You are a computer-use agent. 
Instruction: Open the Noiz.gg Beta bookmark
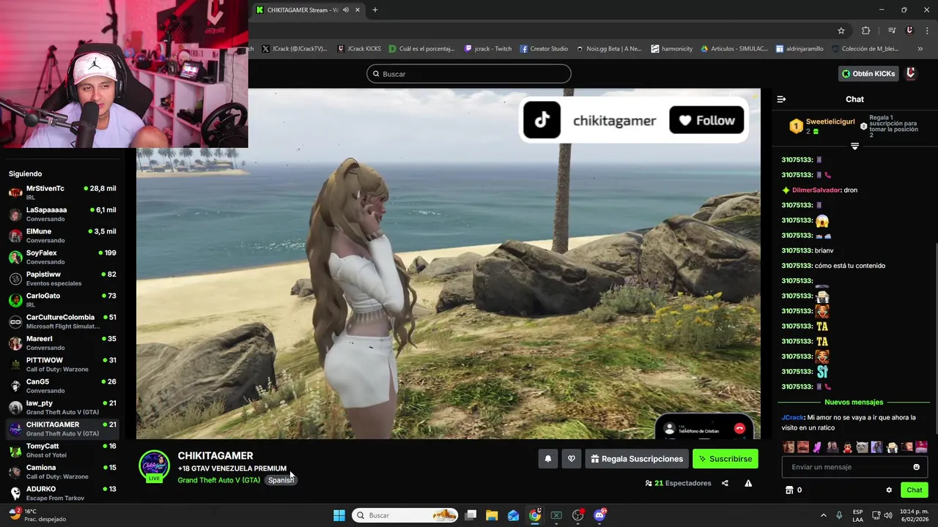(x=609, y=49)
